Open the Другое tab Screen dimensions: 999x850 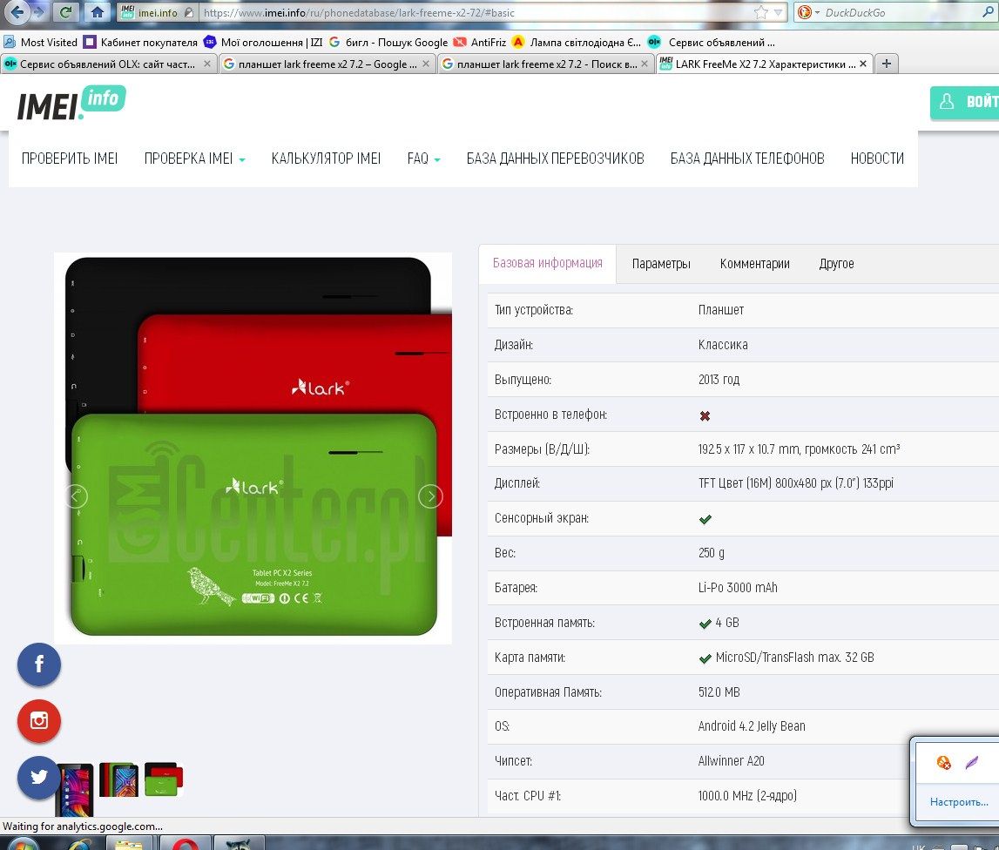(x=836, y=264)
